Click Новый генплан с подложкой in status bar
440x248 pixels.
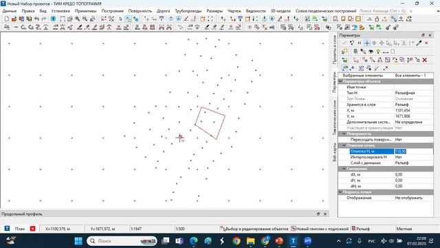320,229
